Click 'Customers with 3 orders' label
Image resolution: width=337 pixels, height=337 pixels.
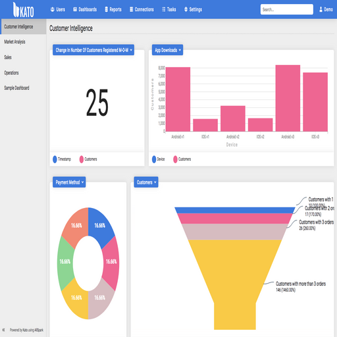317,222
